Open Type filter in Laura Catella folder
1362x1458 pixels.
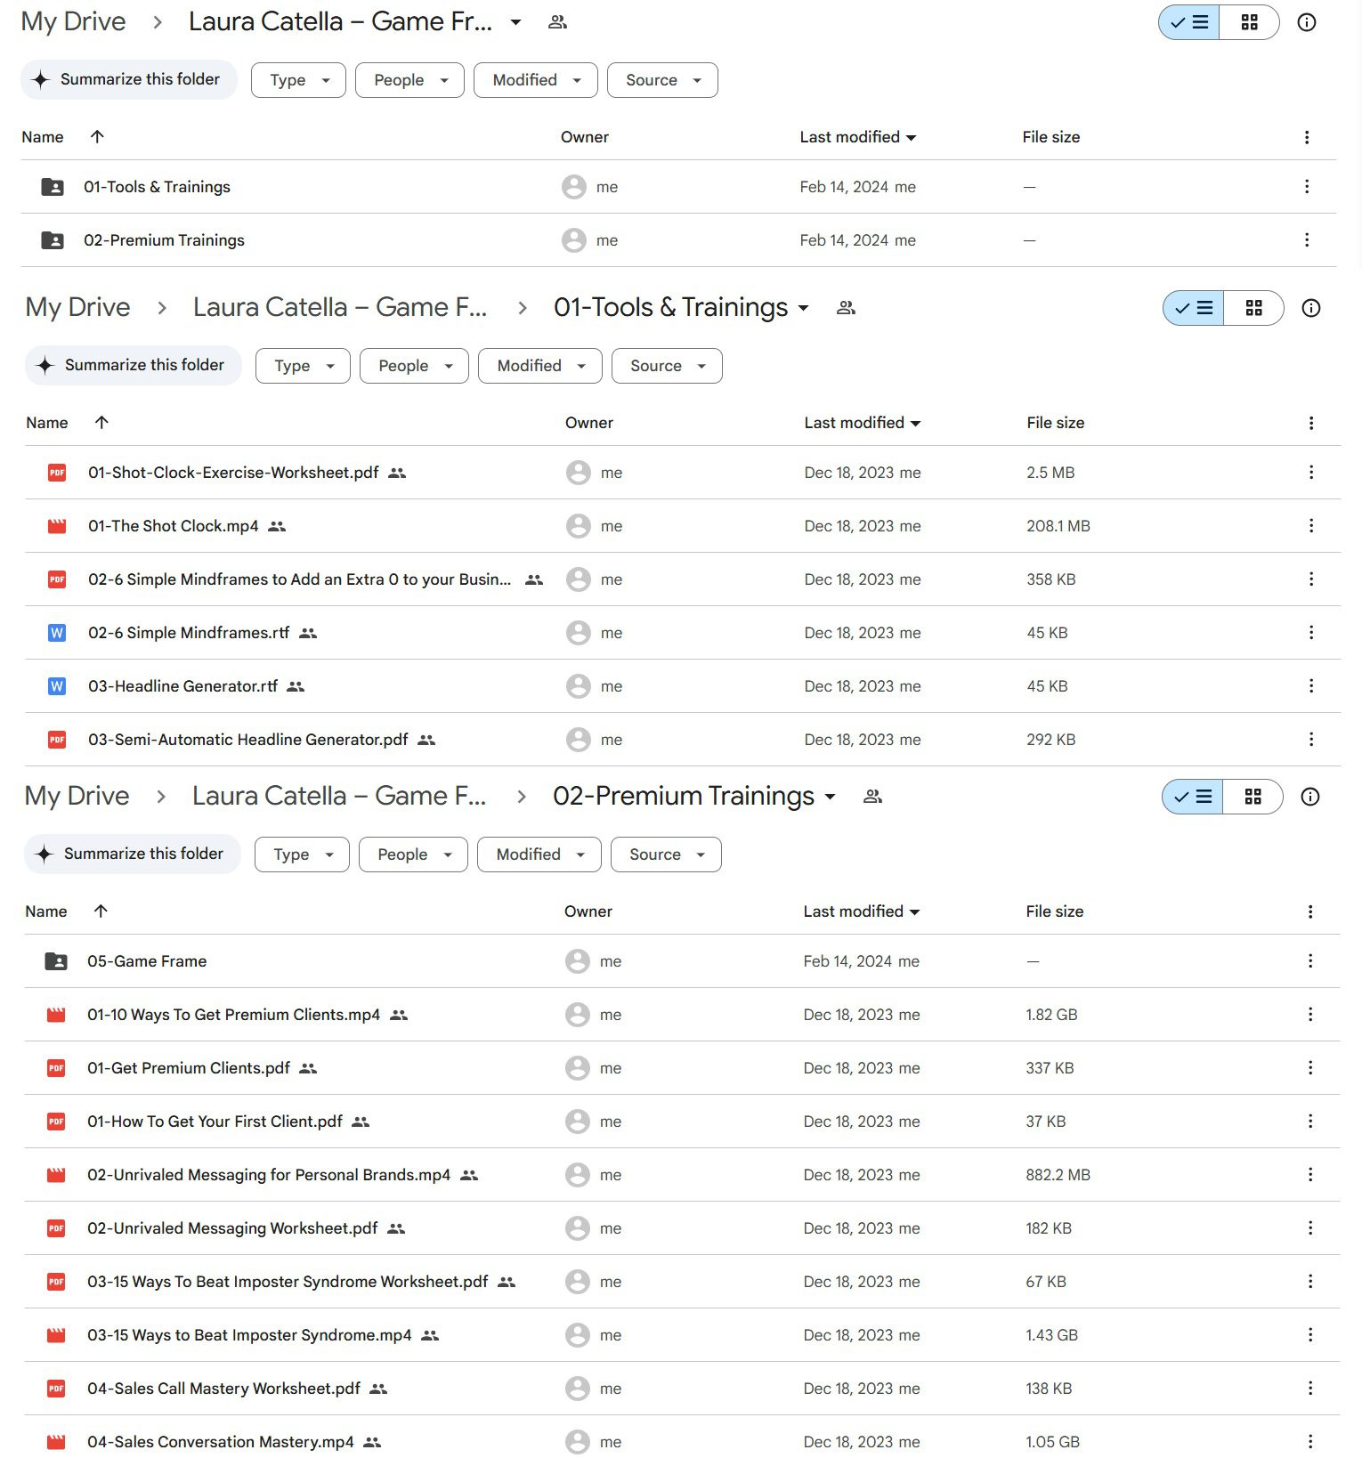pyautogui.click(x=298, y=80)
